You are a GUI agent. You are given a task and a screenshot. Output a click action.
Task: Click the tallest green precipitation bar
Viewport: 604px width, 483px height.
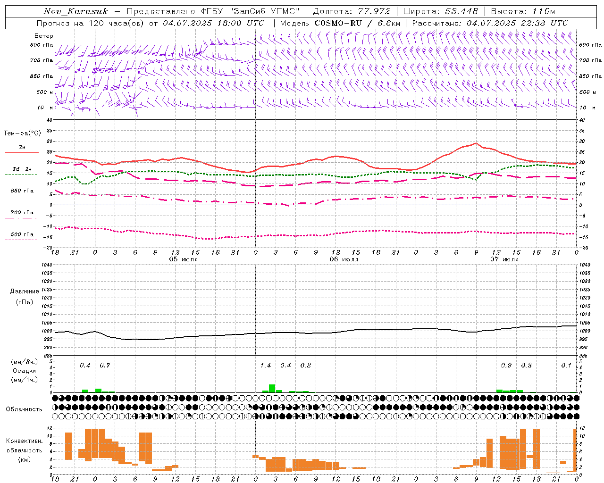272,388
